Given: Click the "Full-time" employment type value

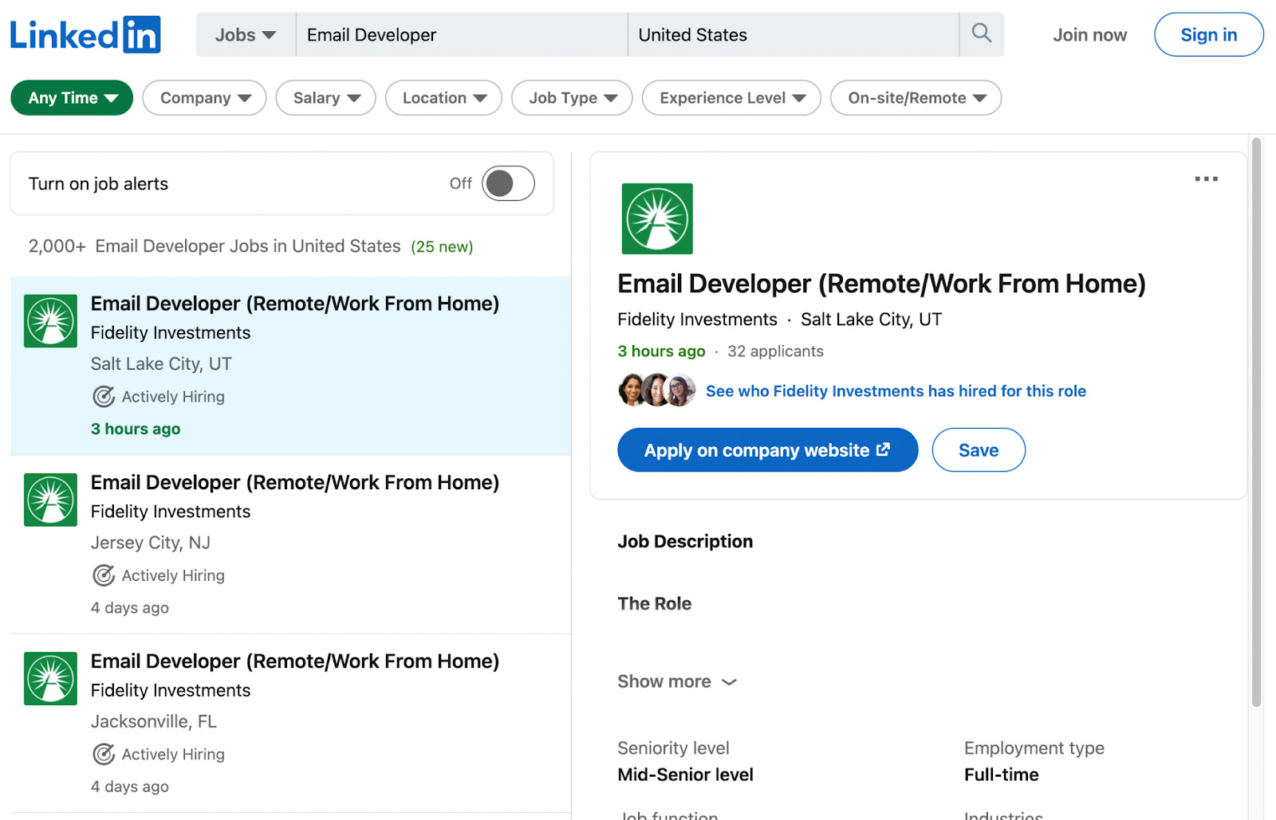Looking at the screenshot, I should click(1001, 775).
